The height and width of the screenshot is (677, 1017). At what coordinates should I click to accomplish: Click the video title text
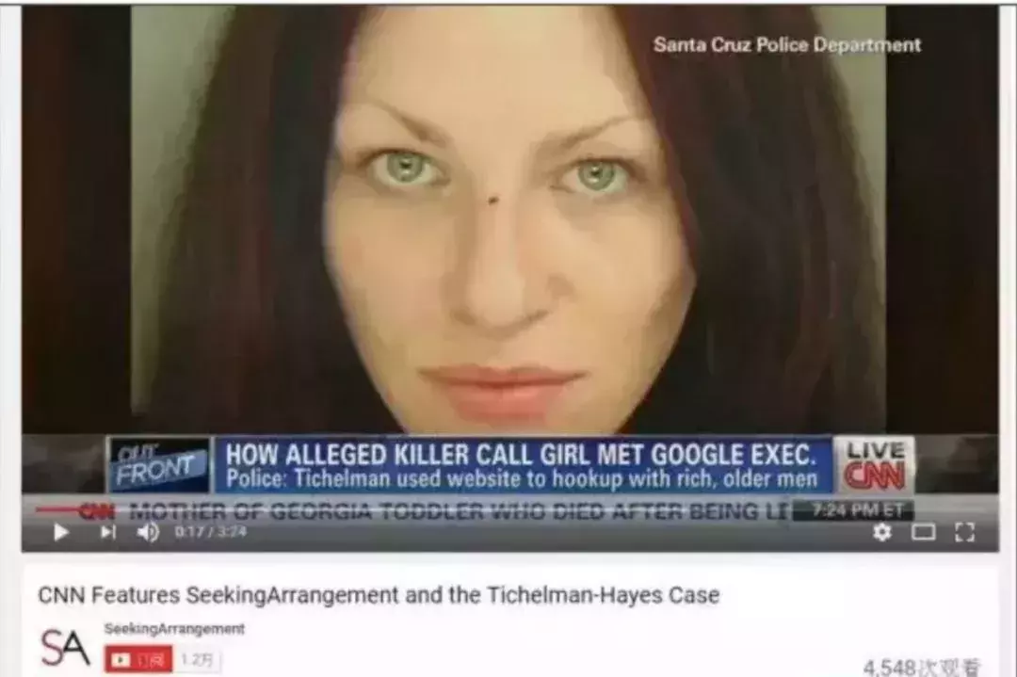[379, 595]
